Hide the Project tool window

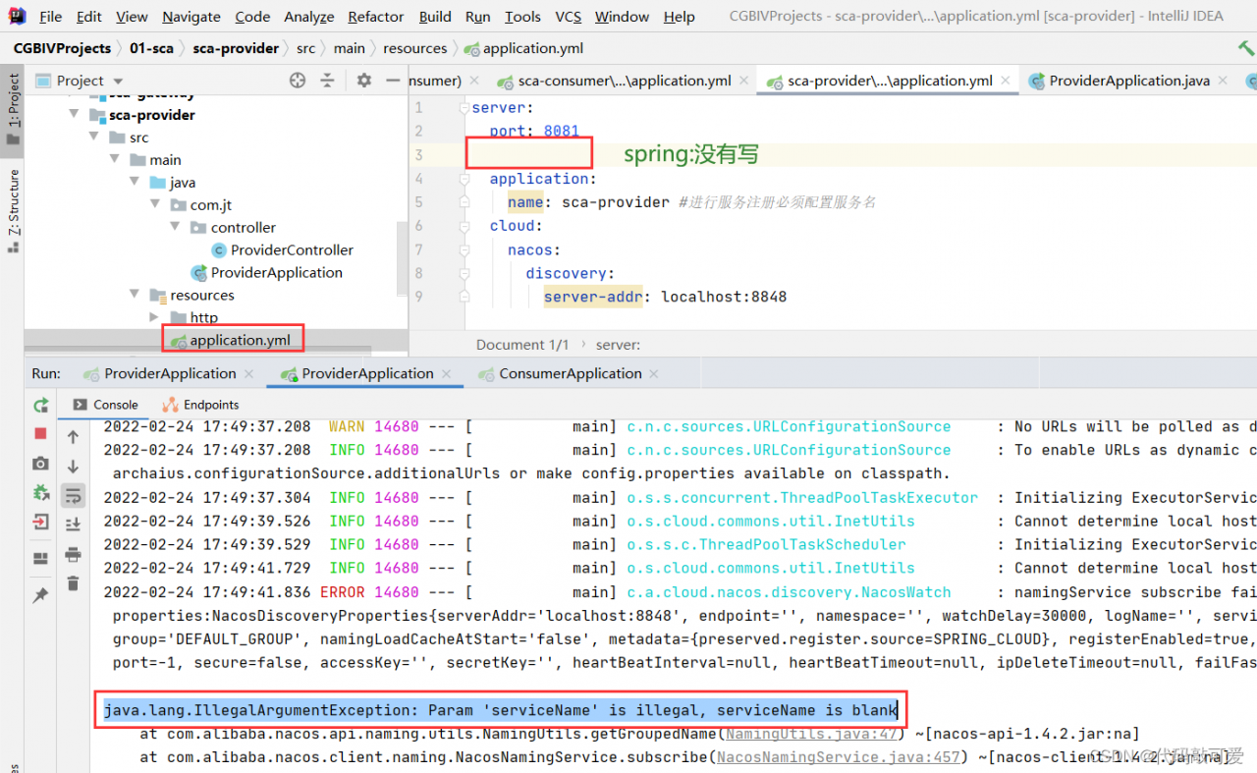pyautogui.click(x=392, y=81)
